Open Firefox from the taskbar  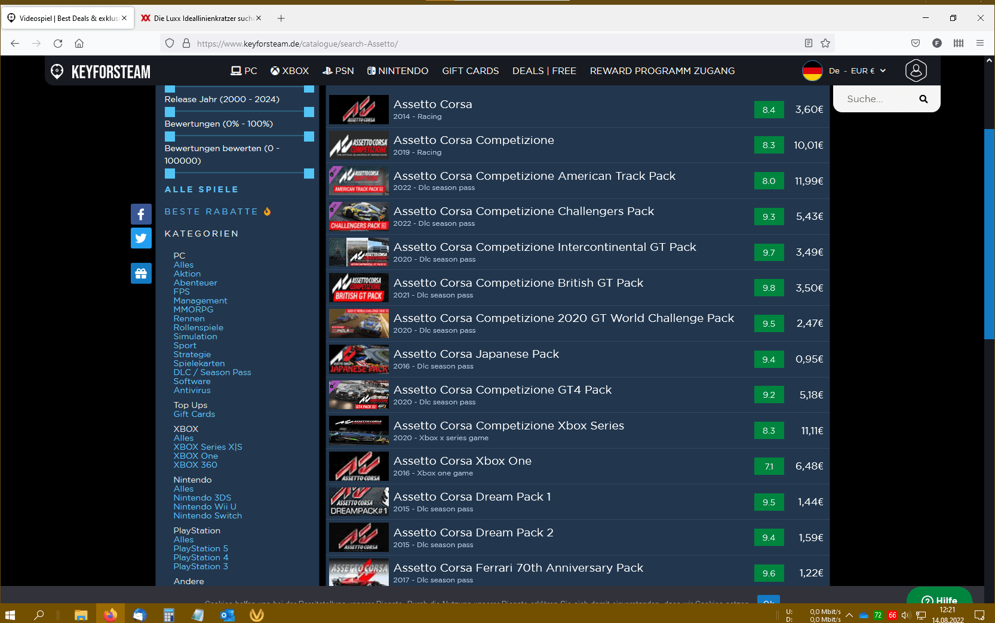110,614
